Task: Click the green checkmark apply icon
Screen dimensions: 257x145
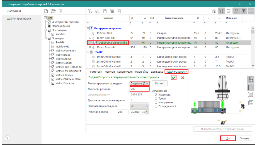Action: [174, 78]
